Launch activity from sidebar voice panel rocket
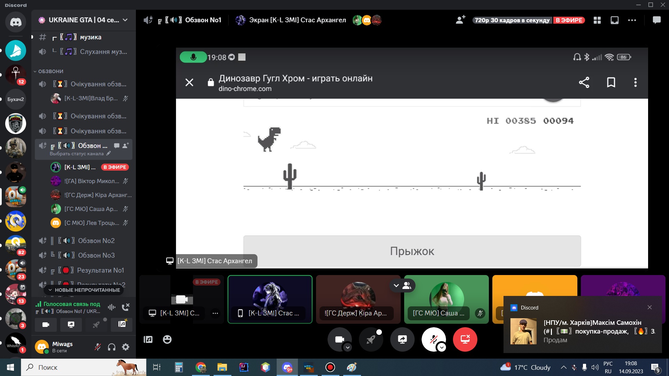This screenshot has height=376, width=669. (x=96, y=324)
